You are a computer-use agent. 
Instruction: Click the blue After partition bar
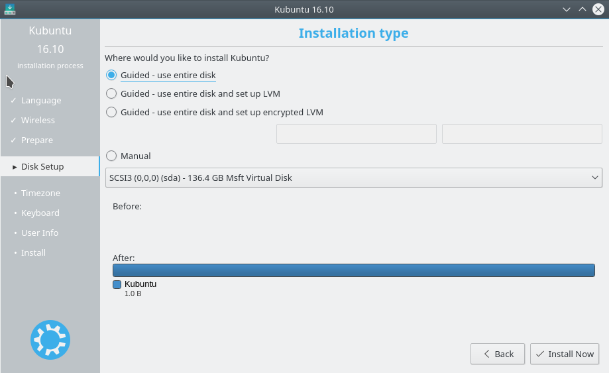[354, 270]
